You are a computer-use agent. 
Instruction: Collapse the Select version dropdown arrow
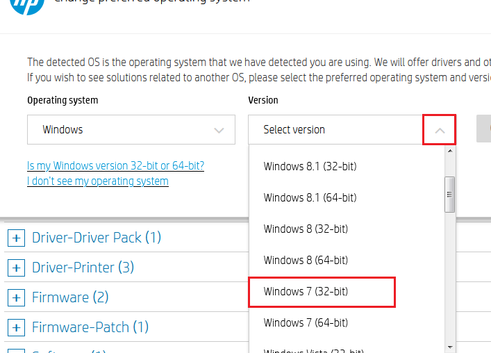coord(440,130)
